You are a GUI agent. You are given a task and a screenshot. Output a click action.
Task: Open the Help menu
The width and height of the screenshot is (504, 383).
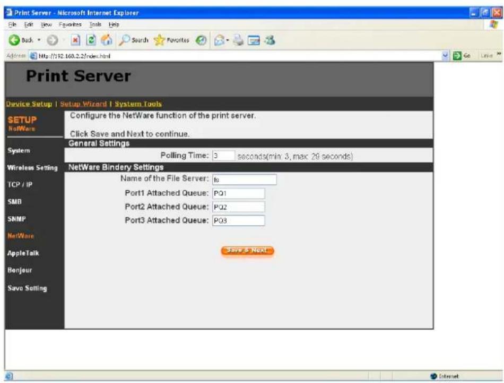pyautogui.click(x=114, y=24)
